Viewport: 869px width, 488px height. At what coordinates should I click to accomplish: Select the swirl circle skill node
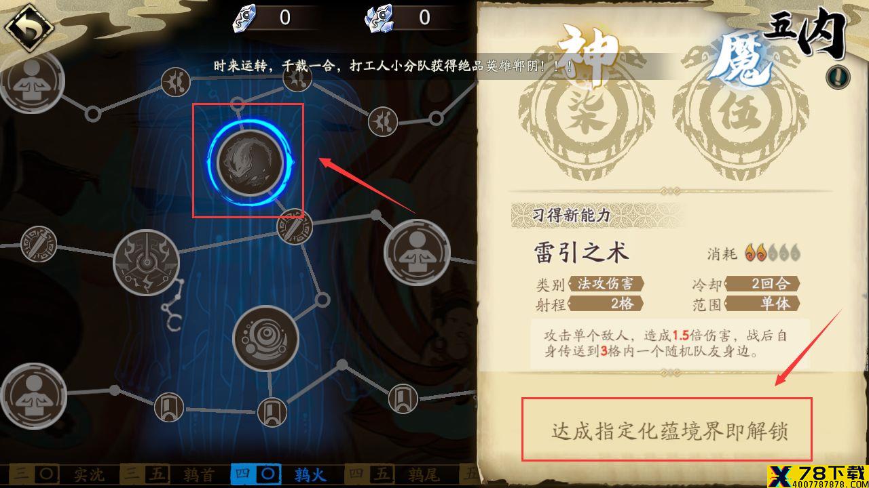click(x=266, y=338)
